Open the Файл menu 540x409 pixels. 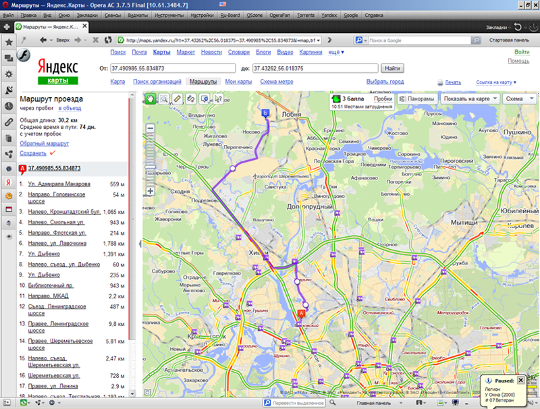pyautogui.click(x=8, y=15)
